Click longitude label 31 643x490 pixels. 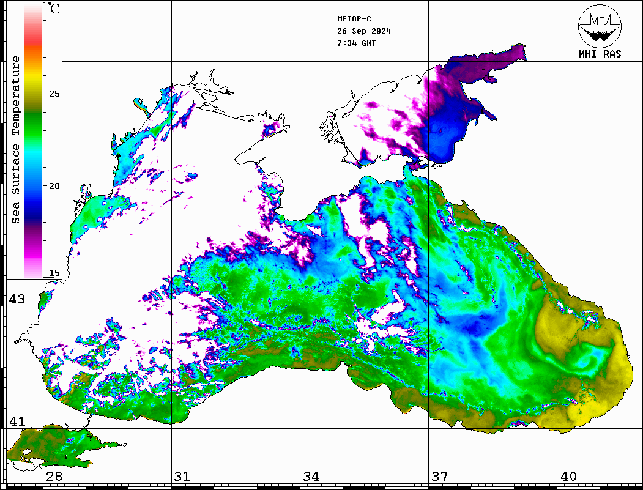[x=182, y=477]
